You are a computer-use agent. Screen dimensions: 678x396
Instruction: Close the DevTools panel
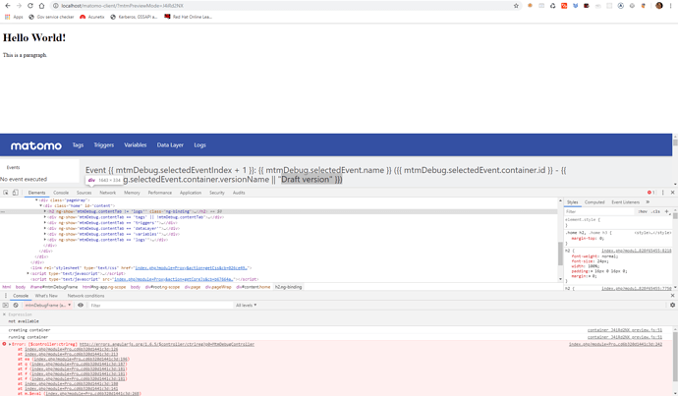coord(672,193)
